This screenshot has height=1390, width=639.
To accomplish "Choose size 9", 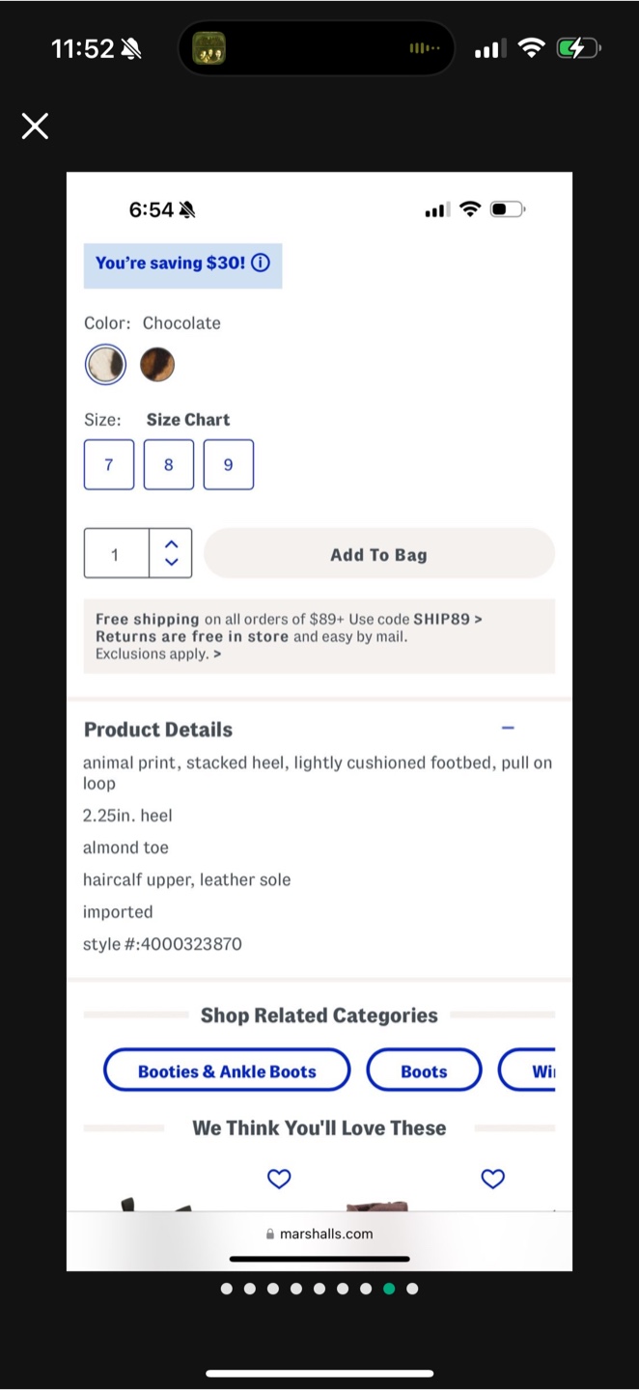I will pos(229,464).
